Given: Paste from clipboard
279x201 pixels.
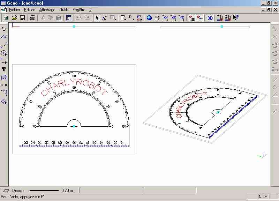Looking at the screenshot, I should point(59,18).
